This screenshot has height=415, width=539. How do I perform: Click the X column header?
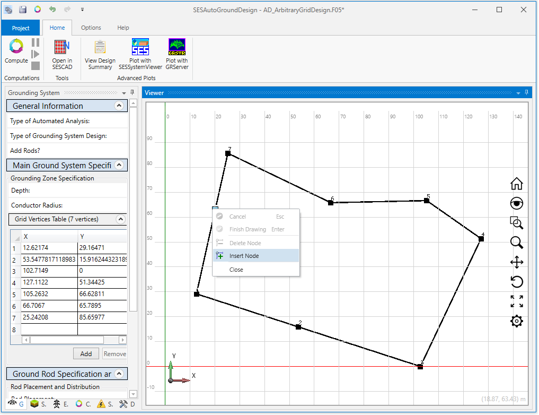[49, 236]
